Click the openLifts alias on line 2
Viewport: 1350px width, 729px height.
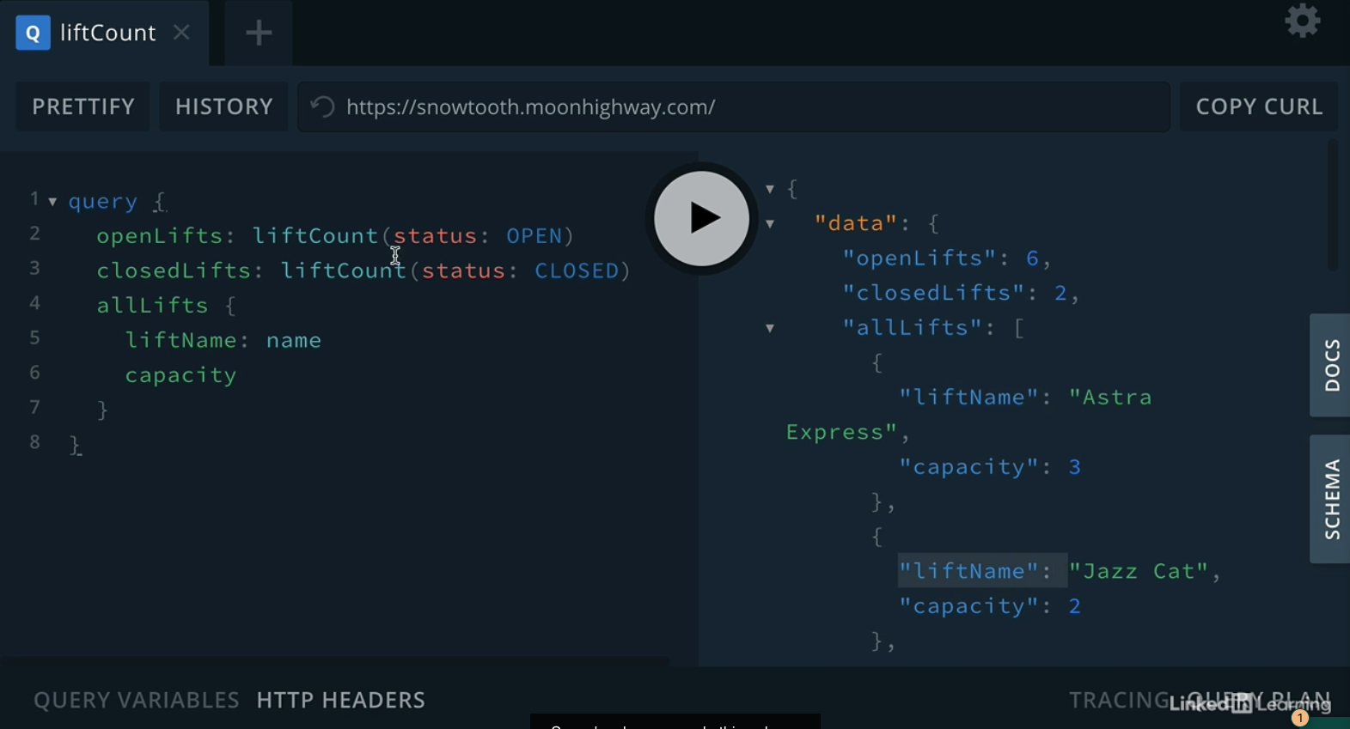(x=160, y=236)
